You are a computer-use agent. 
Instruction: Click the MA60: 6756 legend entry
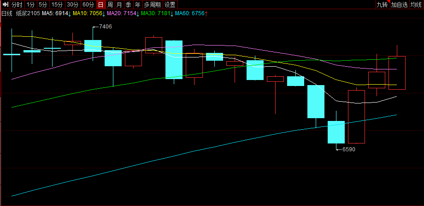[191, 13]
